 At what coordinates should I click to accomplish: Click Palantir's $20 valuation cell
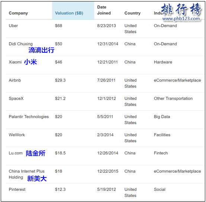[58, 117]
